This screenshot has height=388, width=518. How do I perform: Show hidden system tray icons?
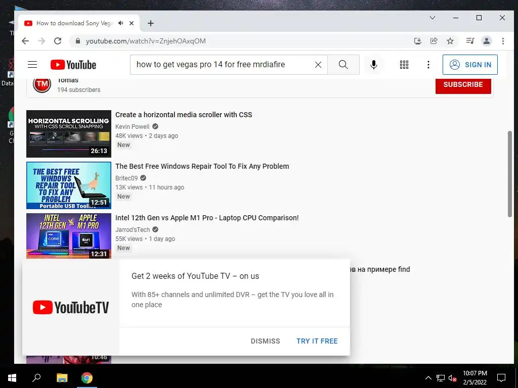(428, 378)
